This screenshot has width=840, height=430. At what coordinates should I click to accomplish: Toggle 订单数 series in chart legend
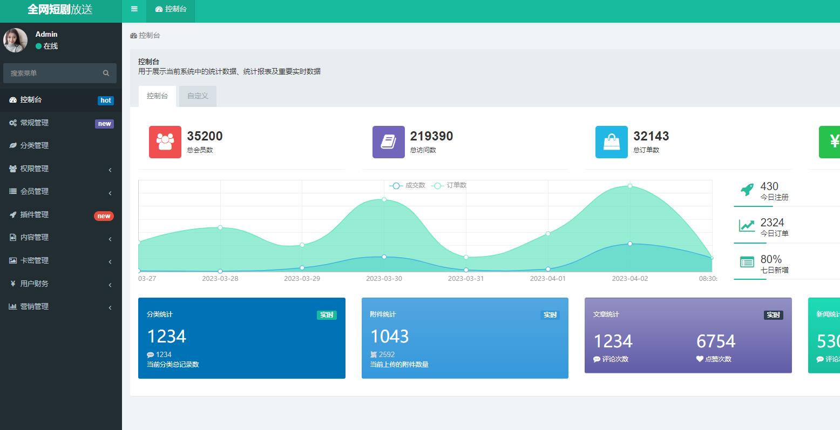point(450,185)
